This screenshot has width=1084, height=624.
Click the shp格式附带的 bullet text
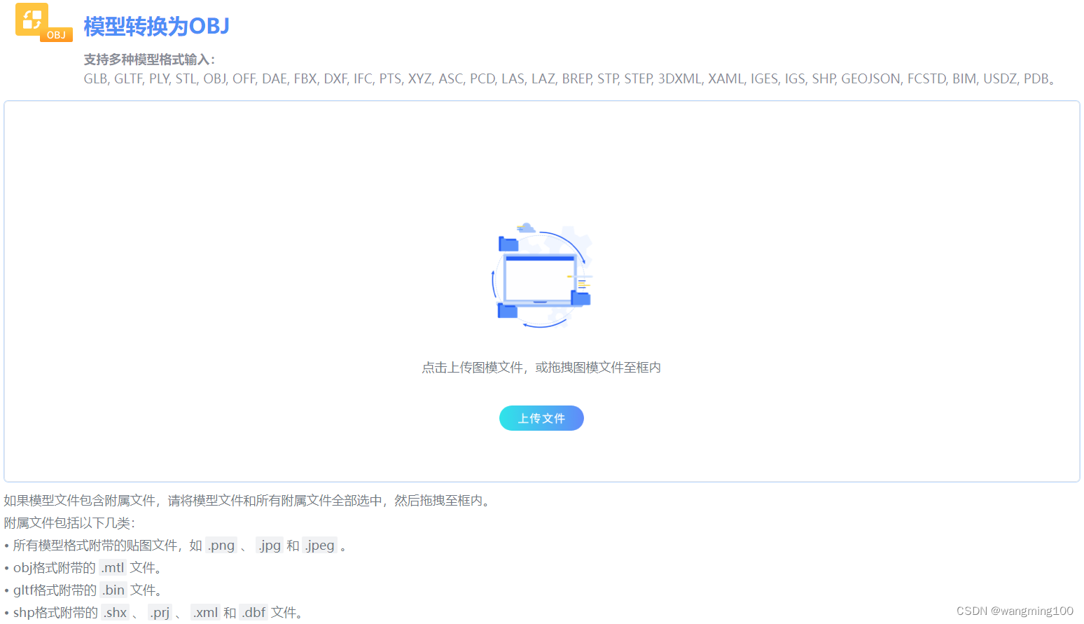tap(55, 613)
